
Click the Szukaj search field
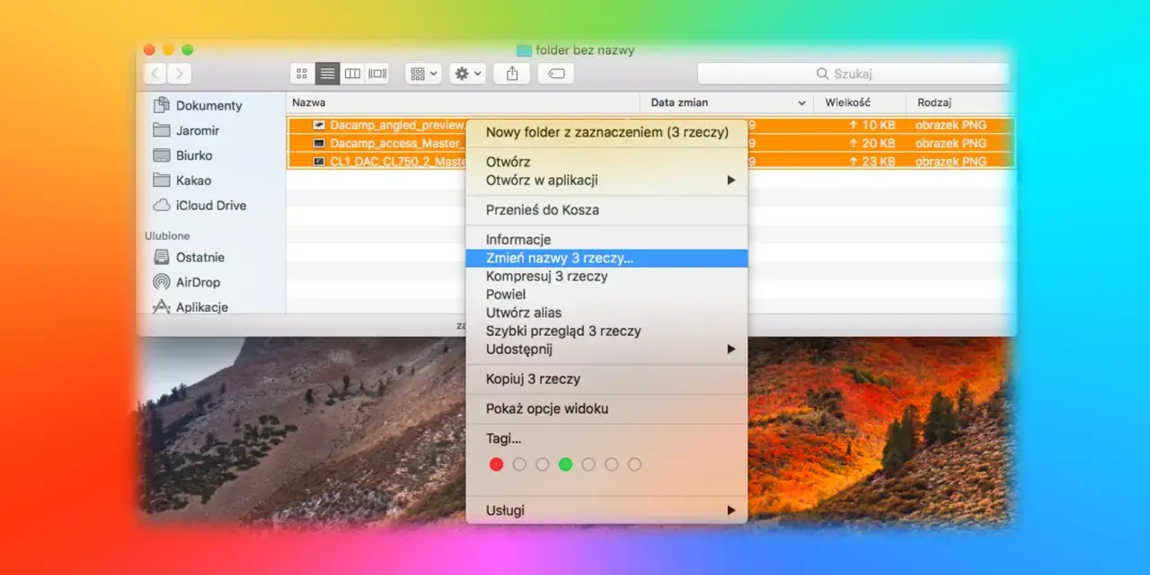(x=853, y=74)
